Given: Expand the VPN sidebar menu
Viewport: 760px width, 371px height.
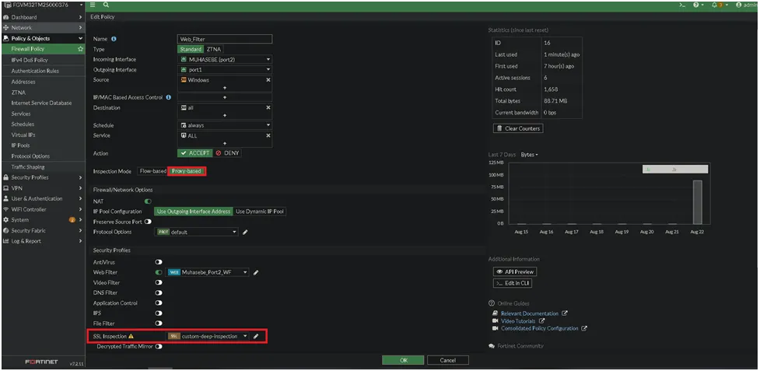Looking at the screenshot, I should point(43,188).
